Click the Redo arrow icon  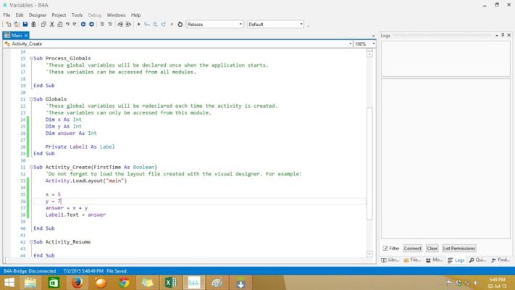pos(75,25)
